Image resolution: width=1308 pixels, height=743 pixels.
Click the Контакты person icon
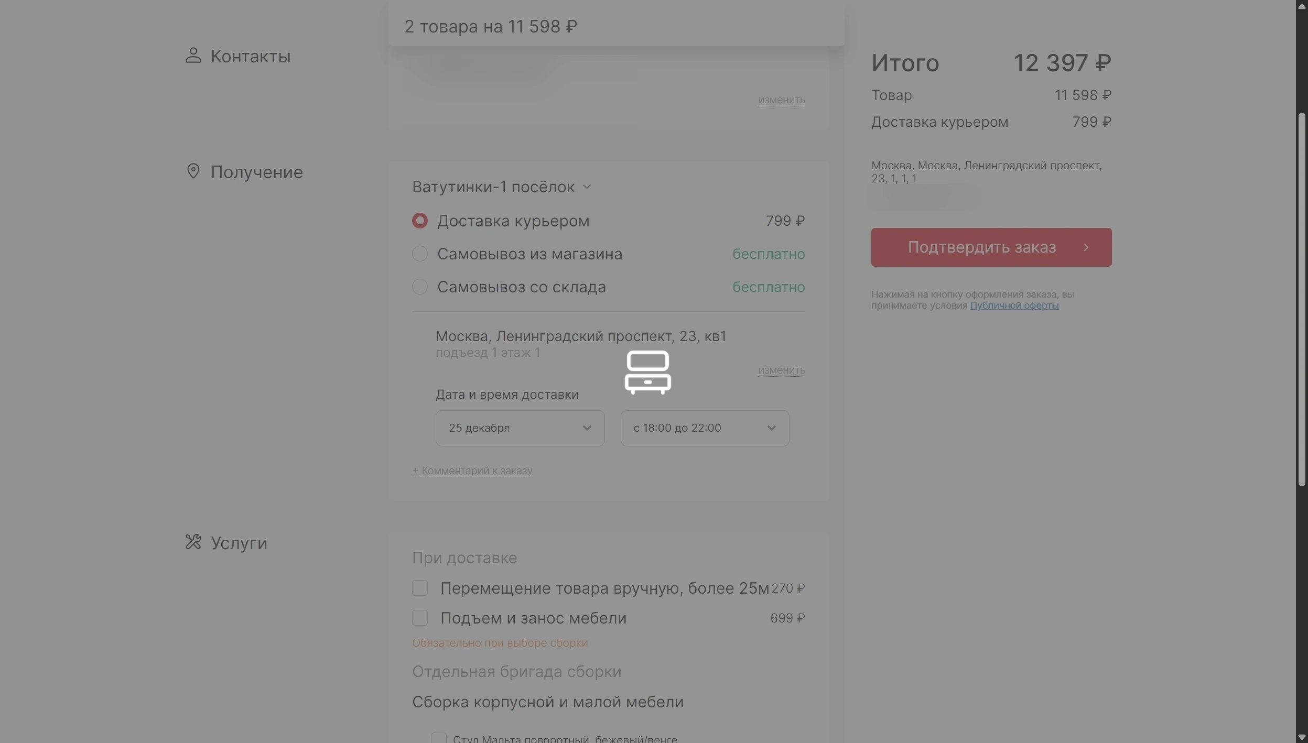coord(193,56)
